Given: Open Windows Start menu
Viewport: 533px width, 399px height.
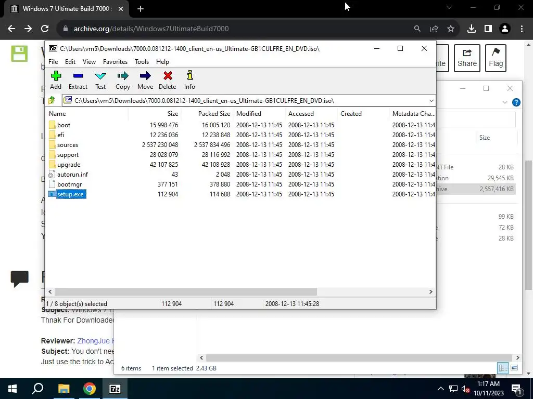Looking at the screenshot, I should 12,389.
